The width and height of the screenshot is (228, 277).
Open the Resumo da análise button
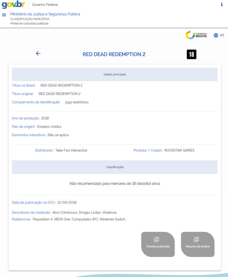(198, 244)
